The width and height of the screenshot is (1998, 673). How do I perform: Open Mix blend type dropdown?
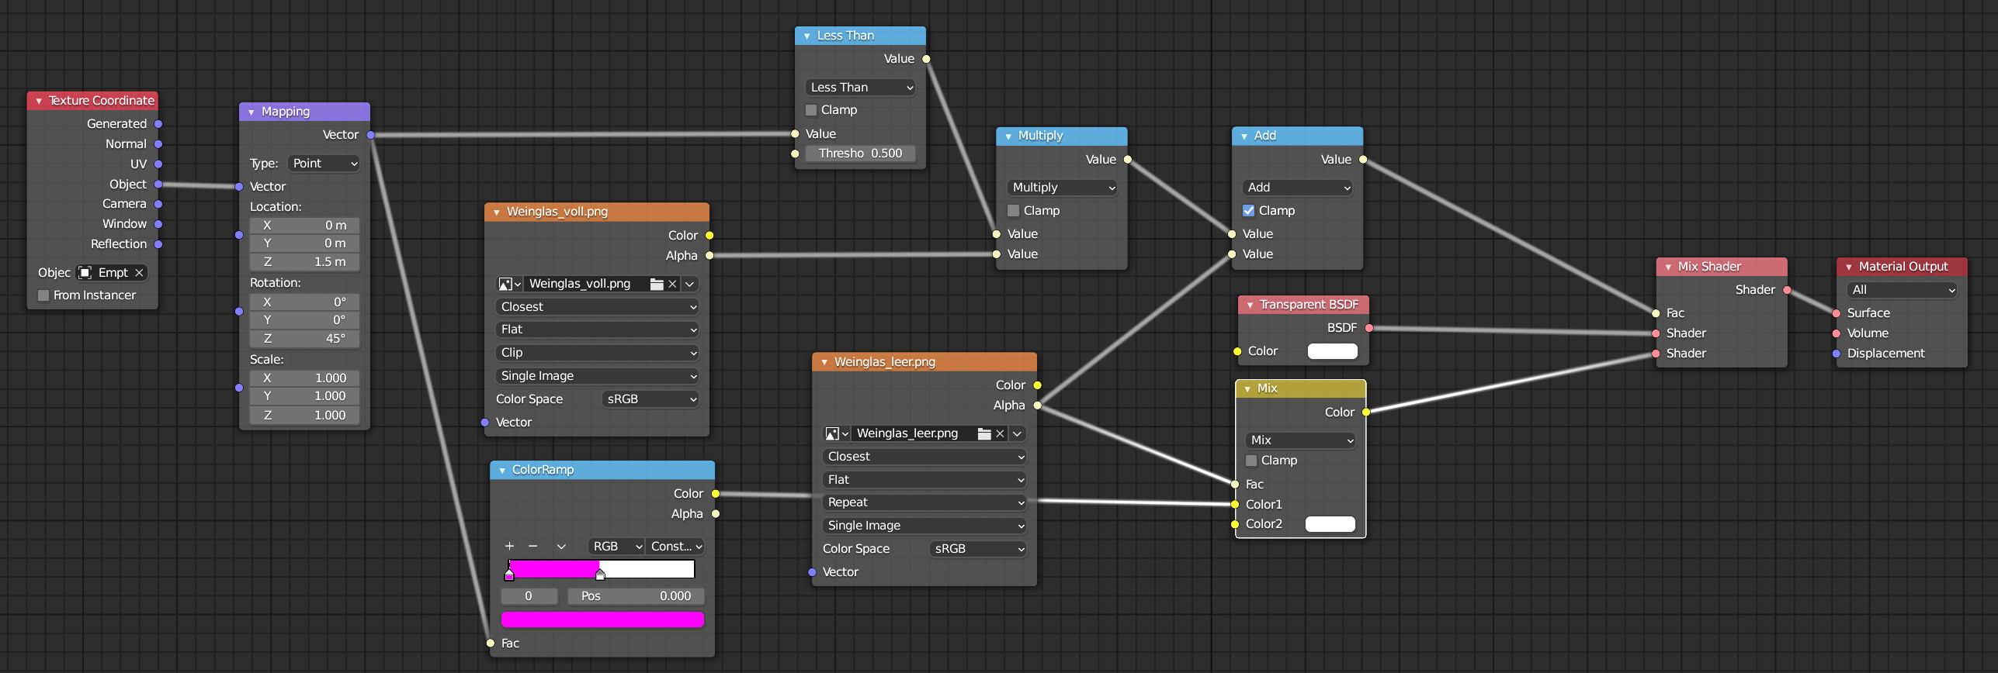click(1301, 440)
